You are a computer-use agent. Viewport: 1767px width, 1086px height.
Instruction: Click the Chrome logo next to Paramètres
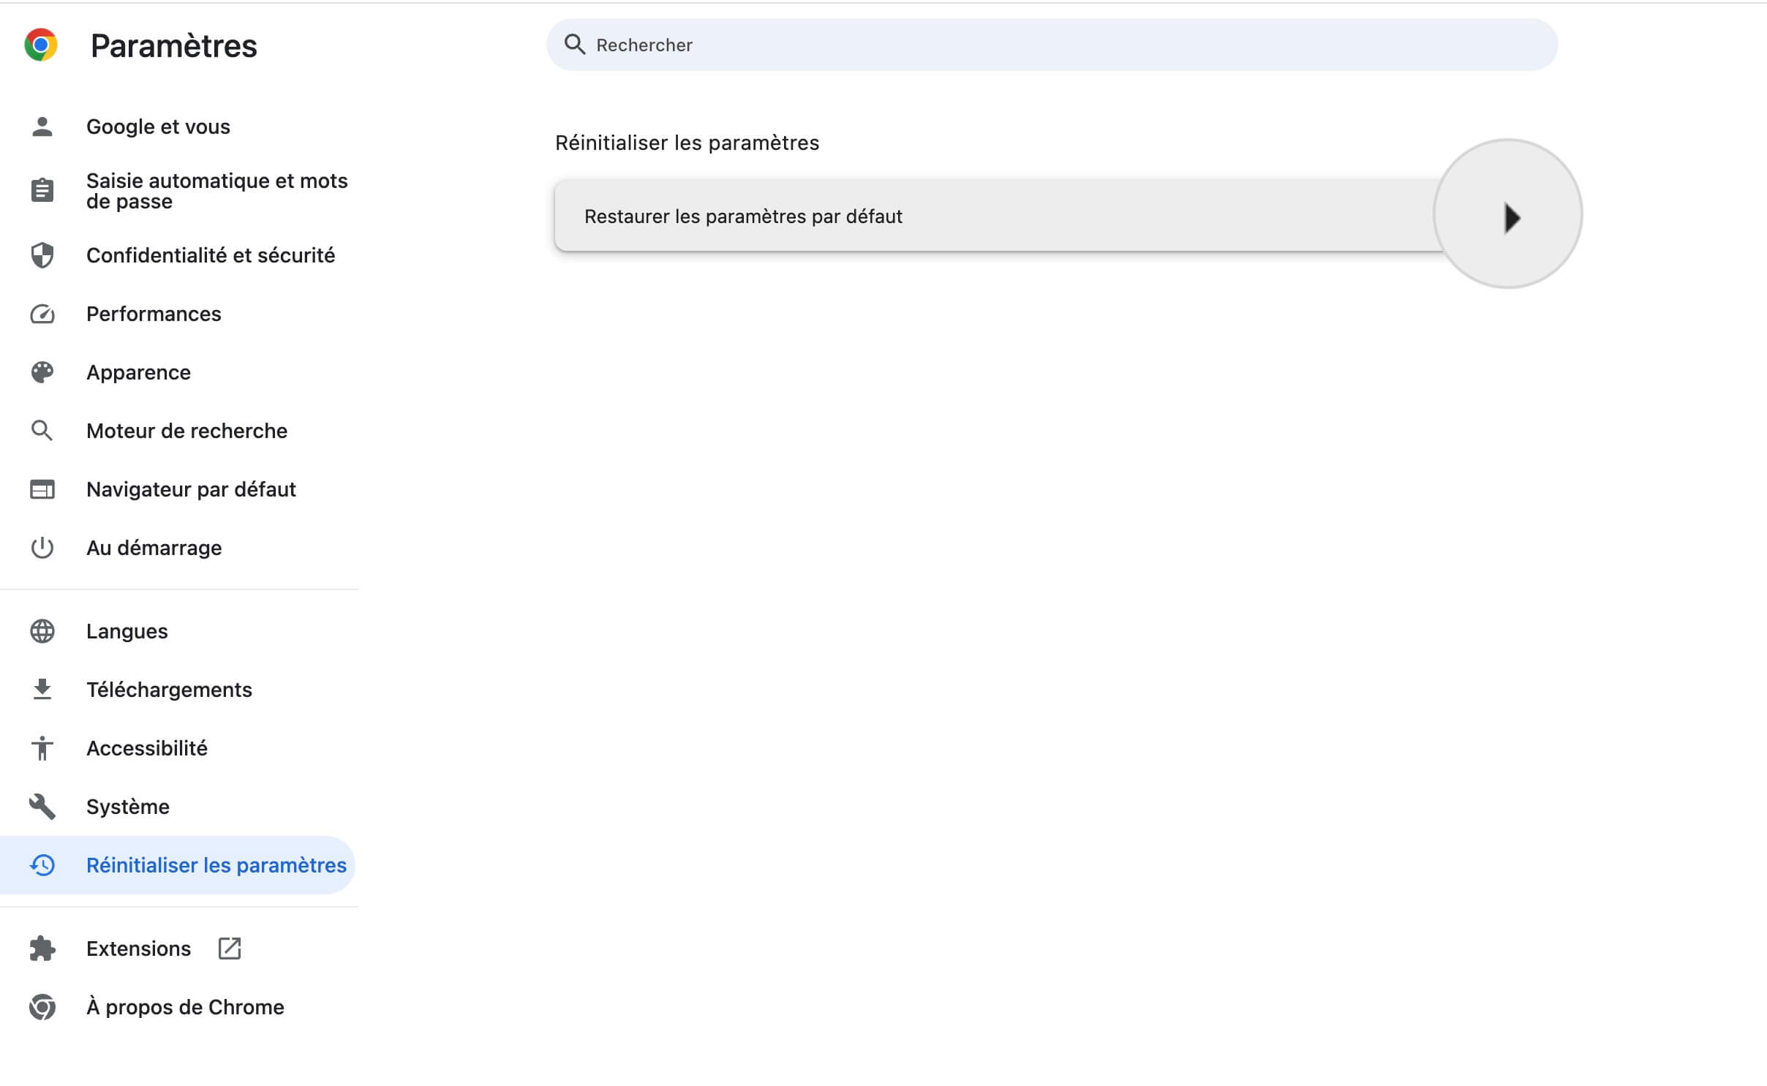tap(41, 45)
